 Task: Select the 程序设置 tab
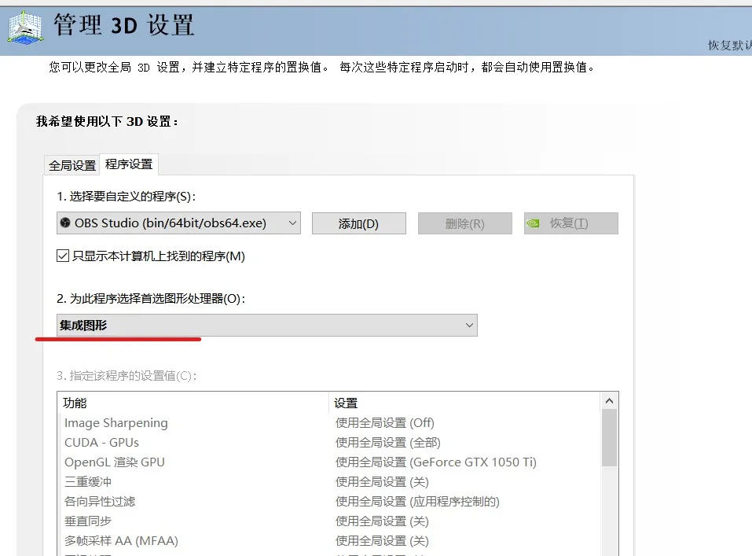click(x=129, y=164)
